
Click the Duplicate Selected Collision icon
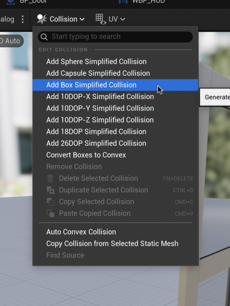pos(50,190)
